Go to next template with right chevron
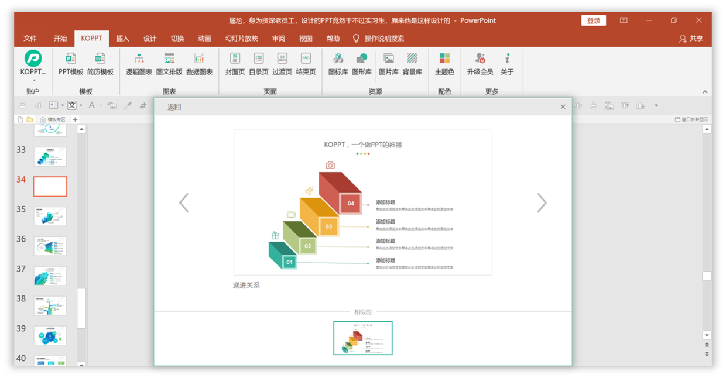This screenshot has height=378, width=726. click(x=542, y=203)
